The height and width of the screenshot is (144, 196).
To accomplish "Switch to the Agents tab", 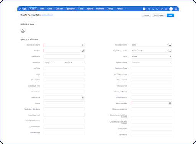I will tap(81, 9).
